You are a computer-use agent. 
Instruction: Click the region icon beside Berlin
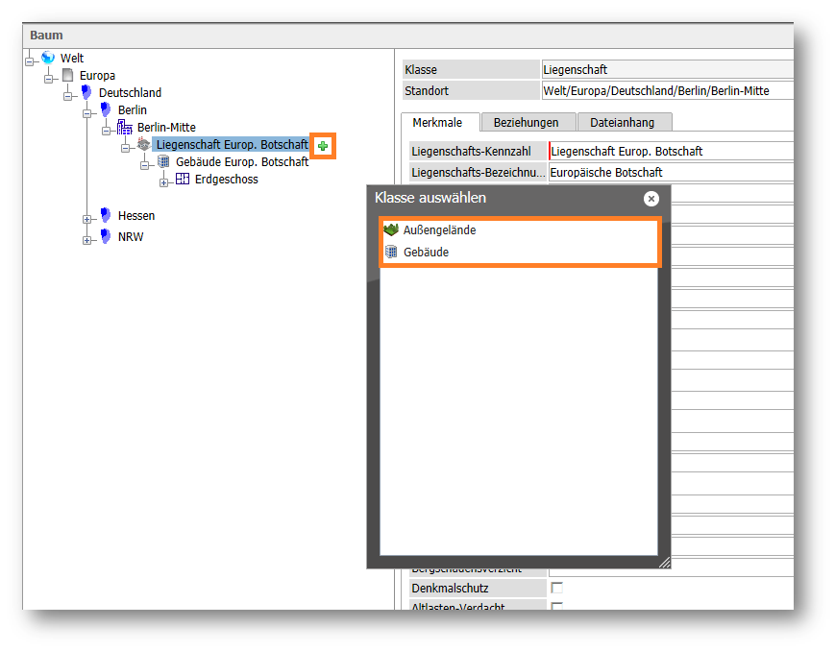coord(106,109)
